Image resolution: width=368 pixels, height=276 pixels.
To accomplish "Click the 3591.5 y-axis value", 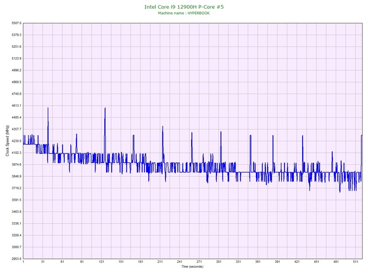I will [x=16, y=200].
